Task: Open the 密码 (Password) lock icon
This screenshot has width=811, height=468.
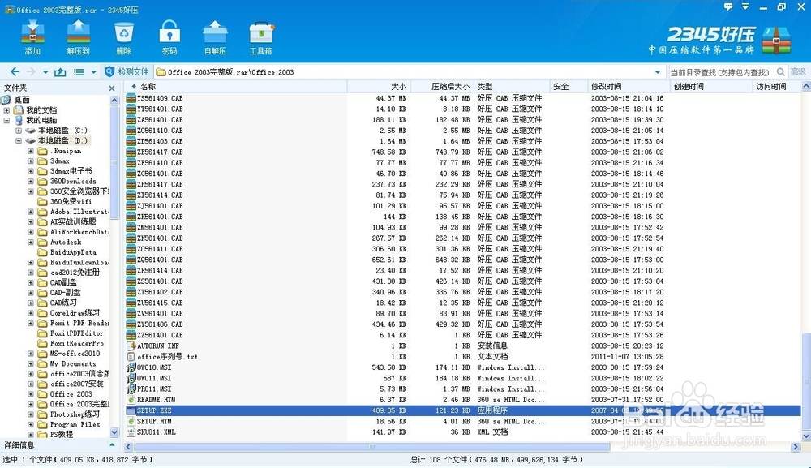Action: coord(169,36)
